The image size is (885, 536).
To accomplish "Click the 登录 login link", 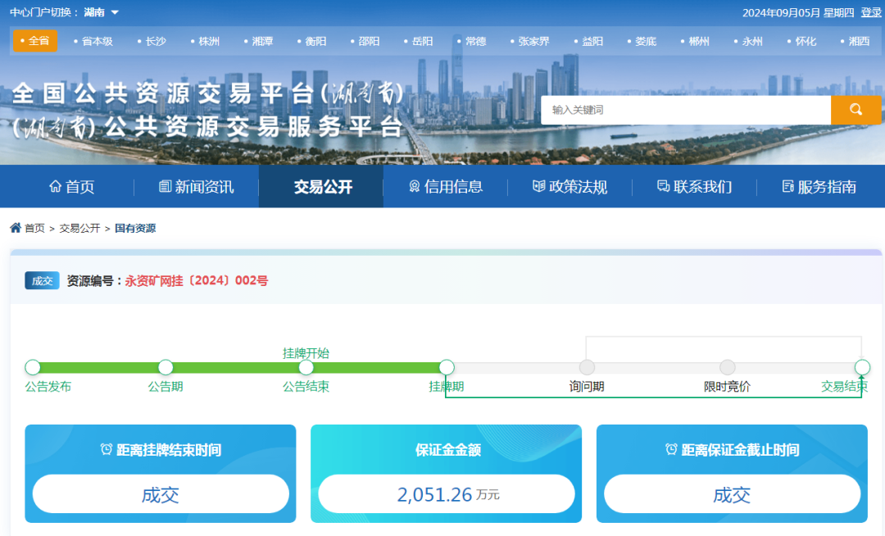I will click(x=871, y=12).
